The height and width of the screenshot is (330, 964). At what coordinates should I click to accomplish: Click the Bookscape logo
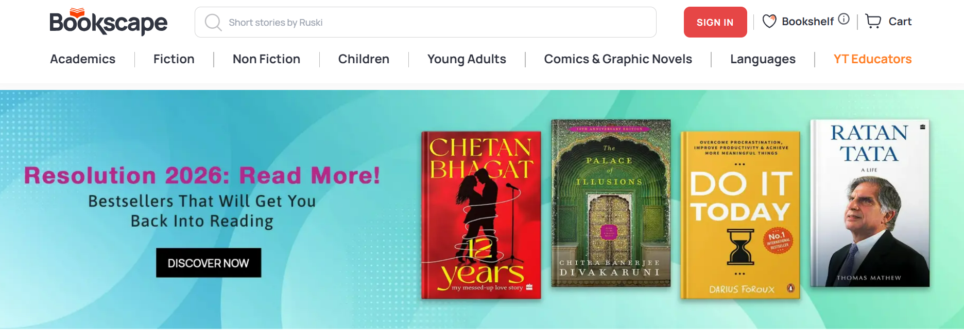108,22
